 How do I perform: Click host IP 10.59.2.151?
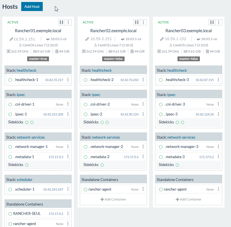tap(101, 39)
